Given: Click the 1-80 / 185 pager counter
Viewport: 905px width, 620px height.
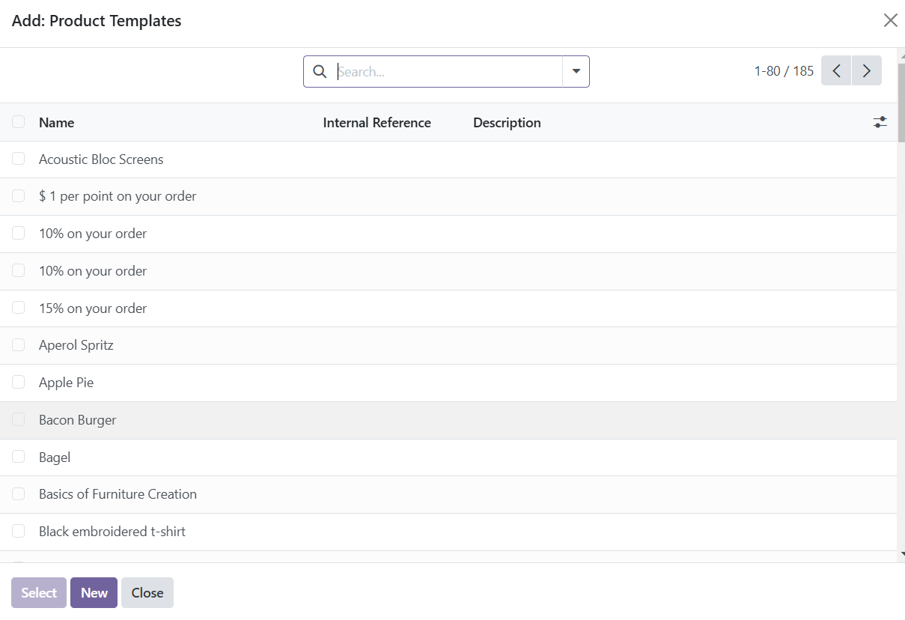Looking at the screenshot, I should click(x=784, y=71).
